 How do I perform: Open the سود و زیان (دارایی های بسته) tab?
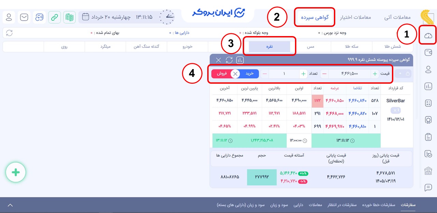coord(241,205)
